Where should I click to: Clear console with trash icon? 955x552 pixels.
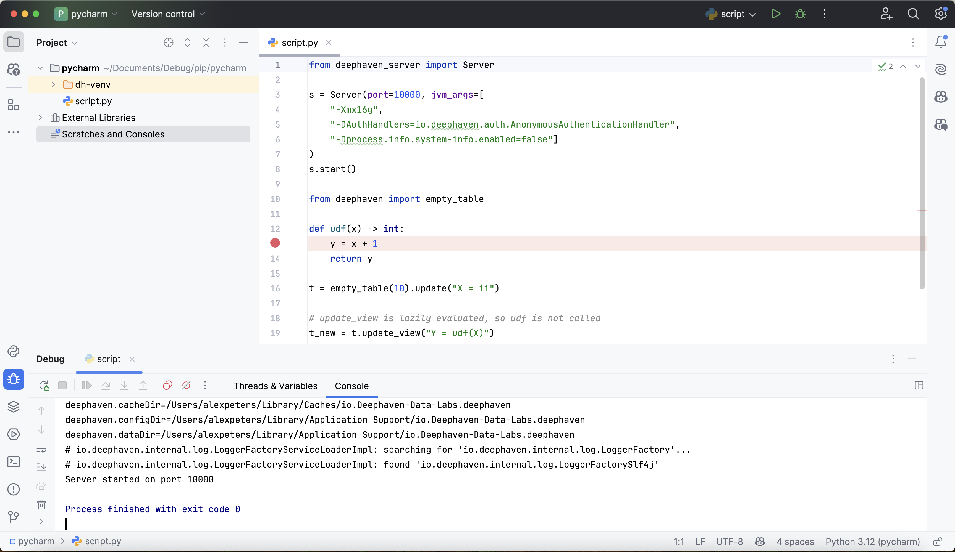[x=41, y=504]
